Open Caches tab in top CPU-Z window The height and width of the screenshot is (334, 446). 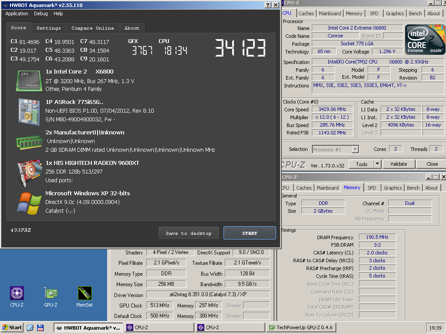tap(306, 13)
